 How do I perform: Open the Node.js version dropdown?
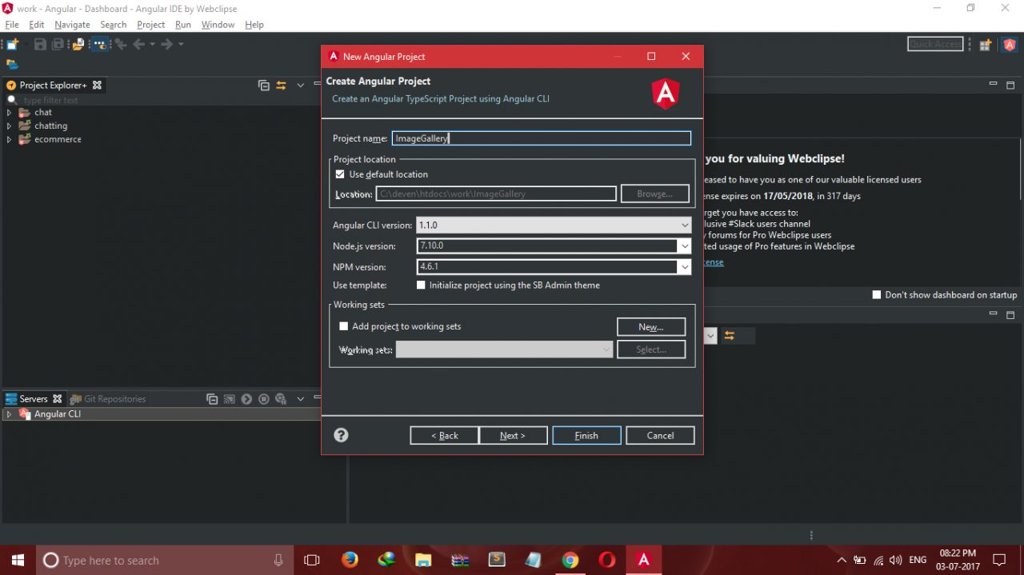point(684,246)
